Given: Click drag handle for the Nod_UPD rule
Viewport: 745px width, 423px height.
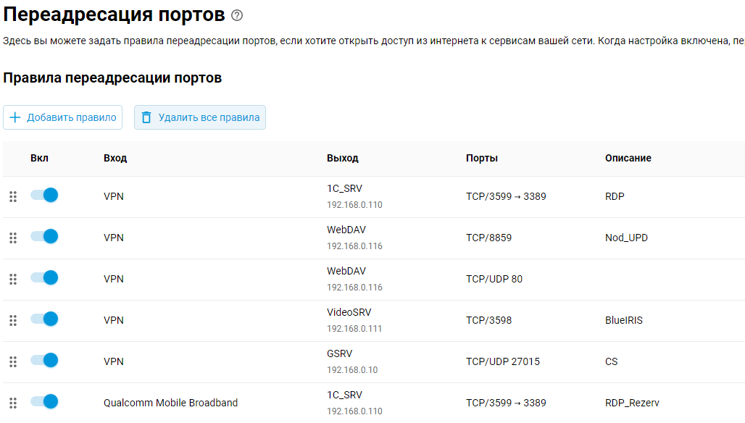Looking at the screenshot, I should (x=13, y=238).
